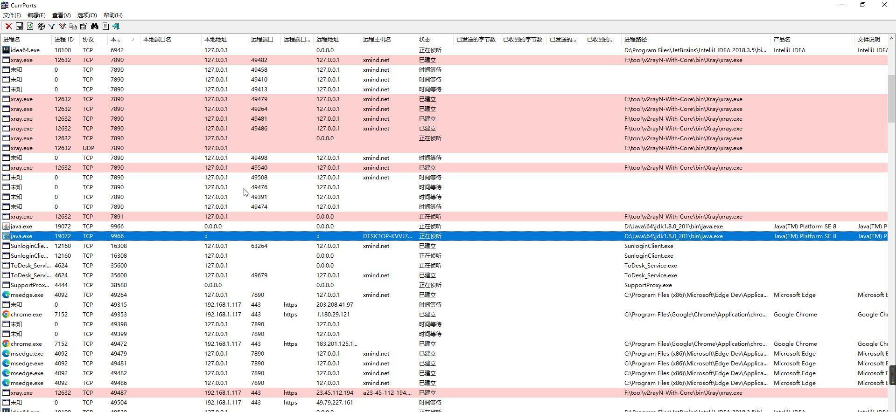Sort by the 进程 ID column header
The width and height of the screenshot is (896, 412).
tap(65, 40)
